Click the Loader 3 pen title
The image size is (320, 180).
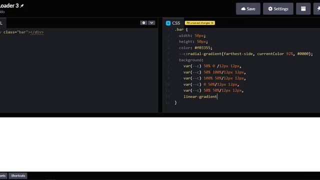9,5
